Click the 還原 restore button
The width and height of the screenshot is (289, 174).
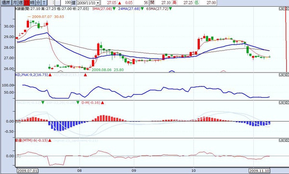6,2
